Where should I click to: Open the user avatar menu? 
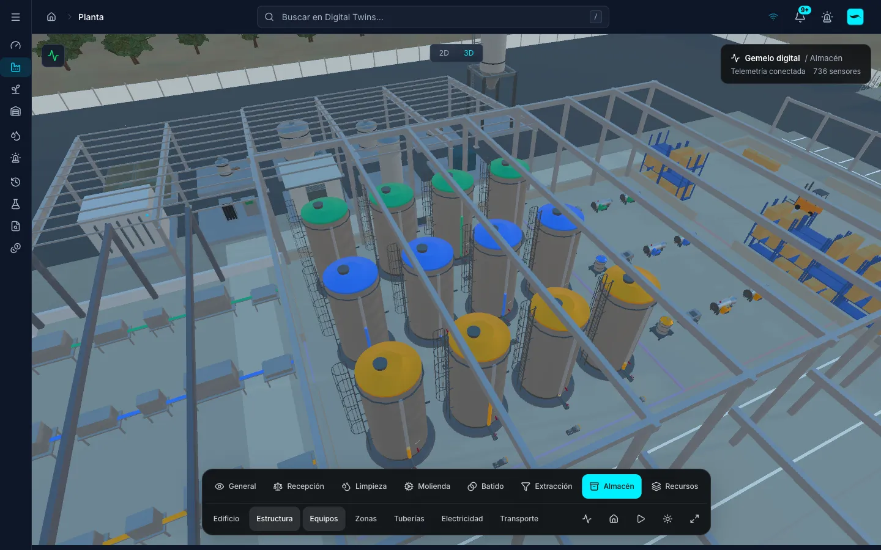[855, 17]
